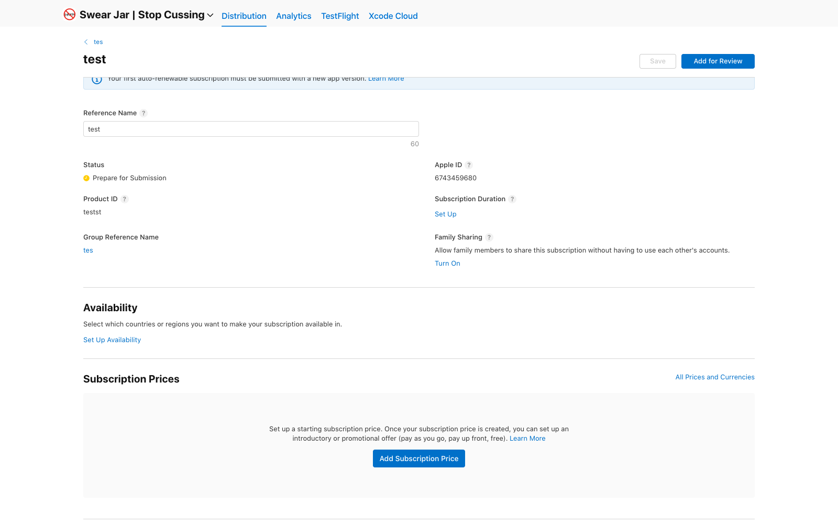Click the Add for Review button
838x524 pixels.
click(x=718, y=61)
